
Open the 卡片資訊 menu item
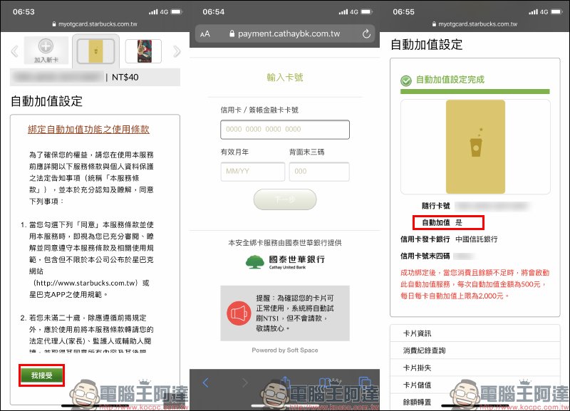[475, 333]
